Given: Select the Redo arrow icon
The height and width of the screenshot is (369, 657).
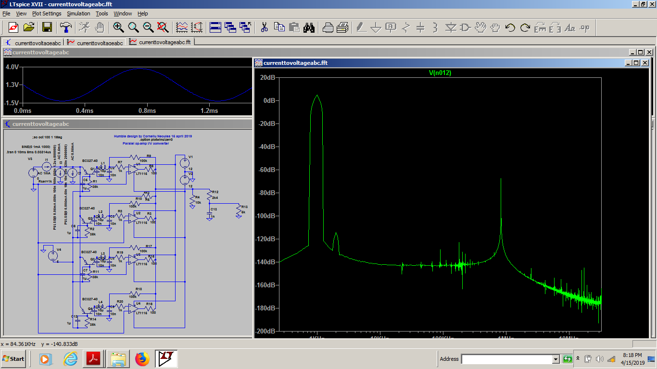Looking at the screenshot, I should [525, 27].
